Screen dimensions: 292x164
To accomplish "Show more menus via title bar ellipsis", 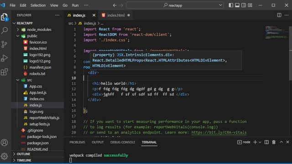I will click(x=86, y=5).
